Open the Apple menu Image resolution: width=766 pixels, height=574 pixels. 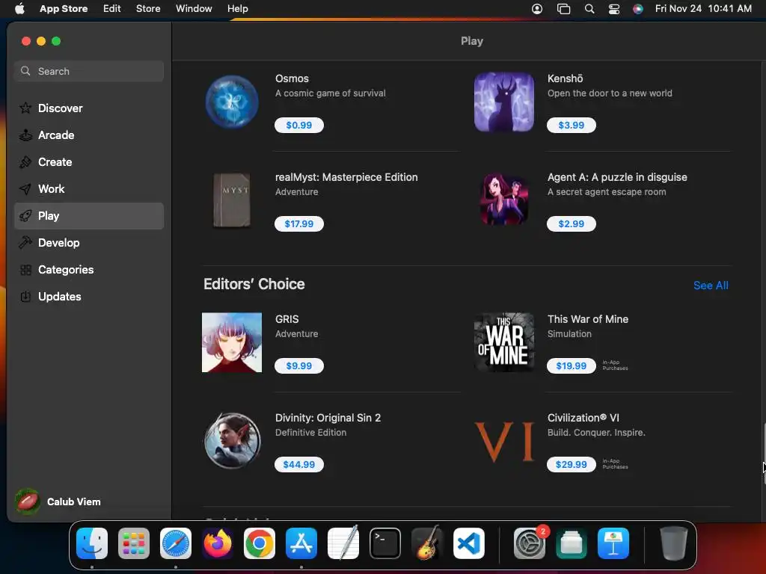click(x=19, y=9)
